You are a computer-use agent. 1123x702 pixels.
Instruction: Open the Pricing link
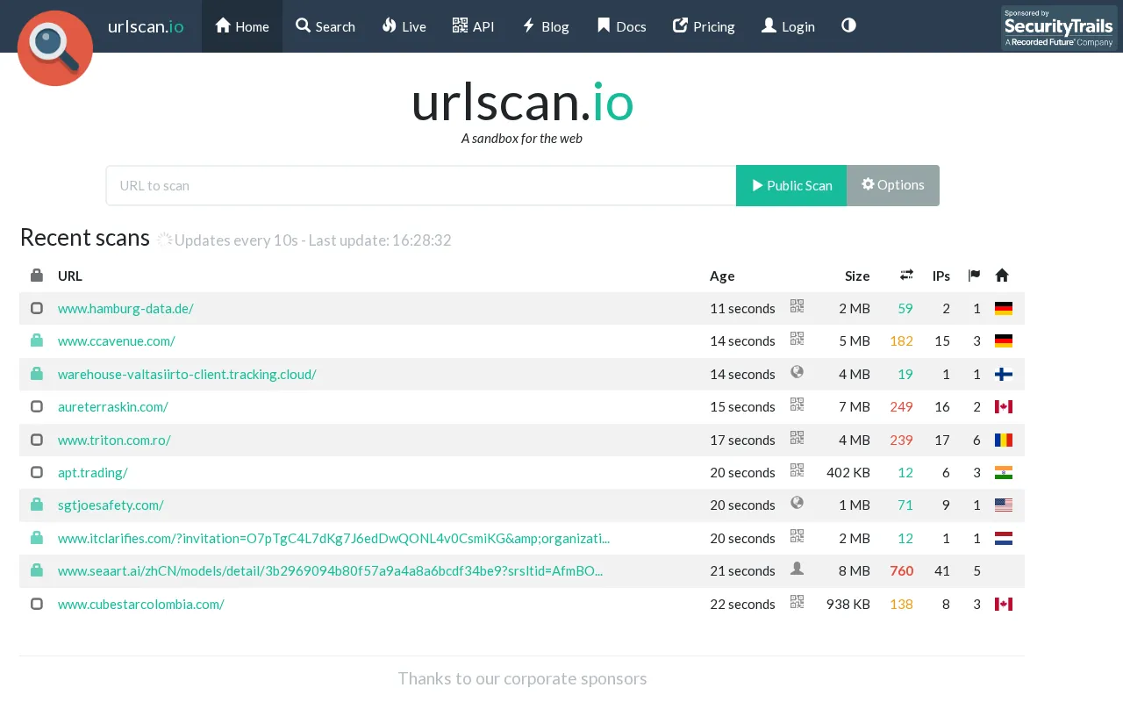tap(704, 26)
